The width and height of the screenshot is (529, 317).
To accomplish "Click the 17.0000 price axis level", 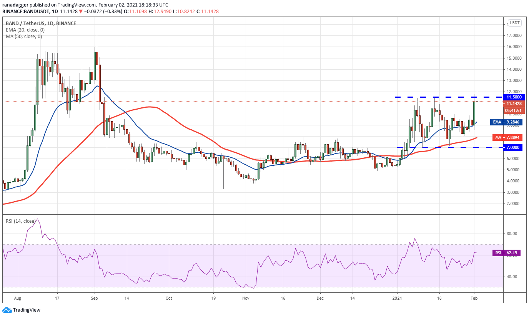I will [x=514, y=35].
